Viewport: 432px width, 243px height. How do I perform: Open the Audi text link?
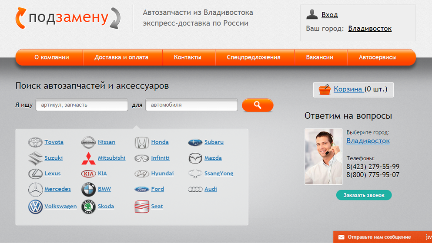[211, 189]
